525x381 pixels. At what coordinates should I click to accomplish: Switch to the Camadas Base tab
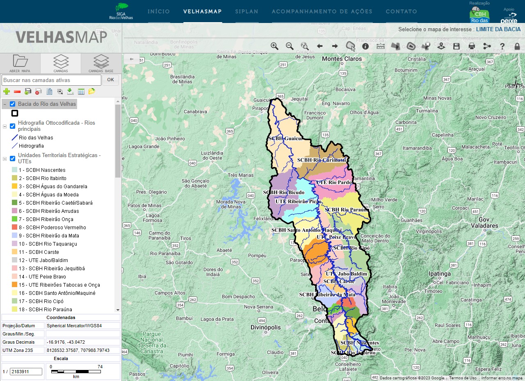[101, 64]
